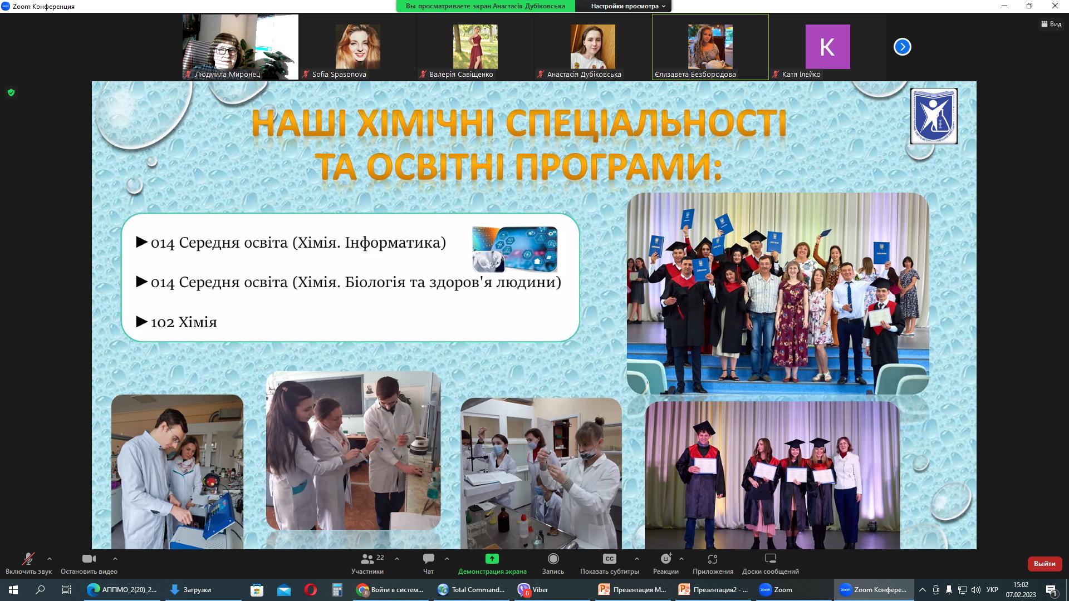Select Людмила Миронец video thumbnail

pyautogui.click(x=240, y=47)
